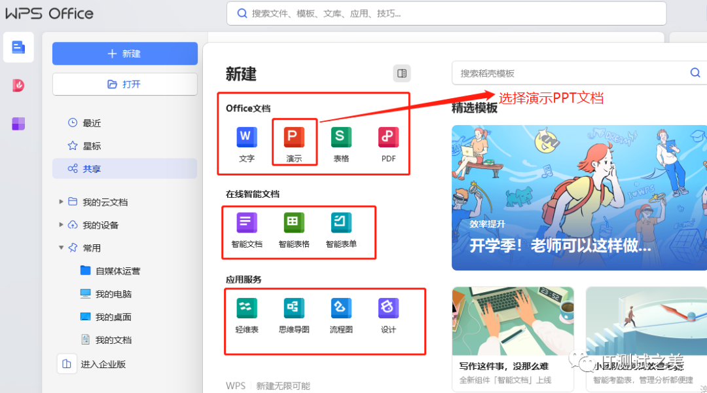The height and width of the screenshot is (393, 707).
Task: Select the 演示 presentation icon
Action: click(294, 138)
